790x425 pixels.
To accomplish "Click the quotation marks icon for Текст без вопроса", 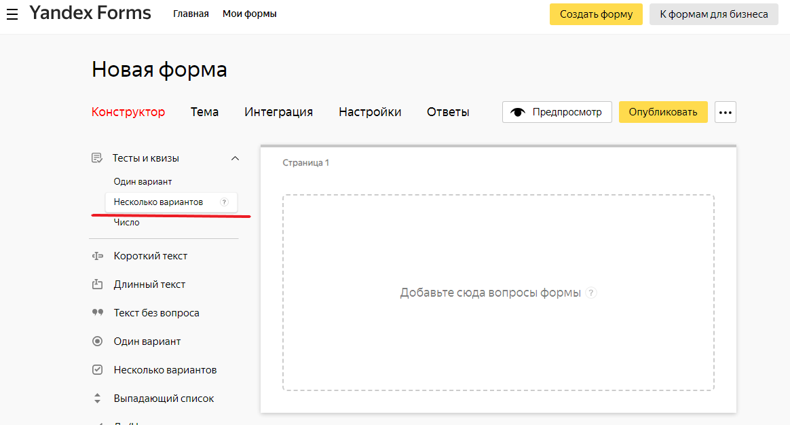I will (x=97, y=312).
